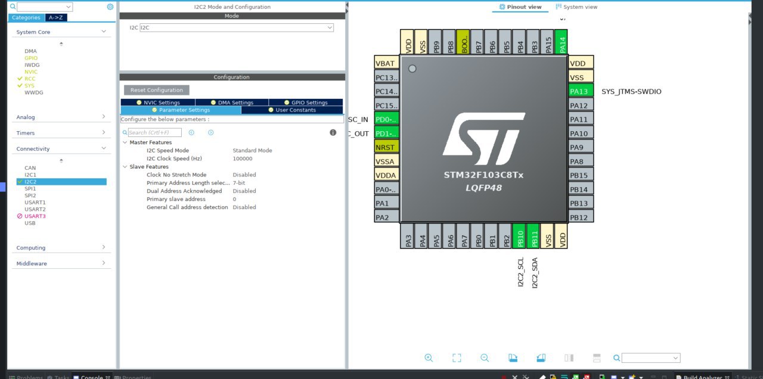Screen dimensions: 763x379
Task: Switch to the GPIO Settings tab
Action: coord(306,102)
